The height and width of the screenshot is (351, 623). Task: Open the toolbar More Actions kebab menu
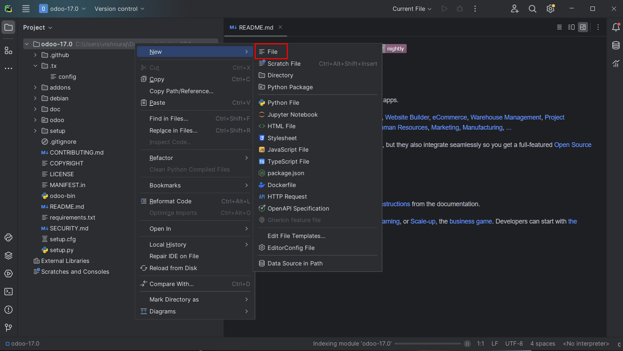[x=475, y=9]
